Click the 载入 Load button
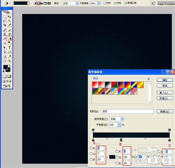This screenshot has height=168, width=175. point(165,93)
